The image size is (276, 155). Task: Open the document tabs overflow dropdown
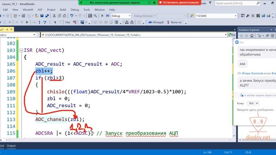coord(235,30)
